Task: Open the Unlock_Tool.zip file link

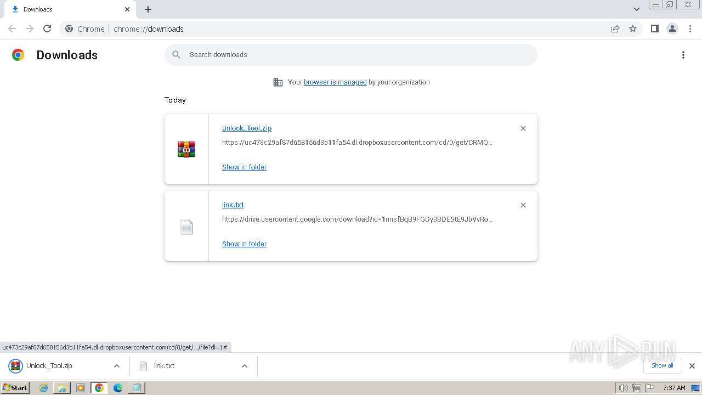Action: (247, 128)
